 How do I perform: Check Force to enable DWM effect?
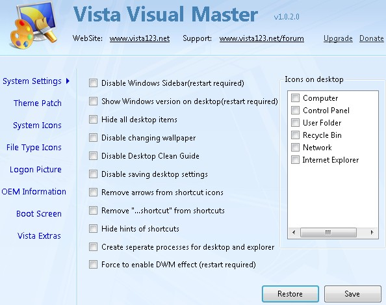click(x=93, y=265)
